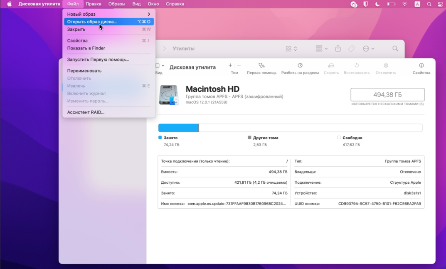This screenshot has height=269, width=446.
Task: Click the 421,81 ГБ available value
Action: pos(261,183)
